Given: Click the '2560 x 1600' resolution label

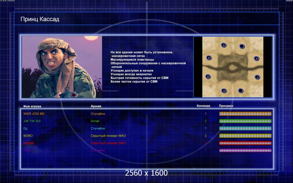Looking at the screenshot, I should pos(146,173).
